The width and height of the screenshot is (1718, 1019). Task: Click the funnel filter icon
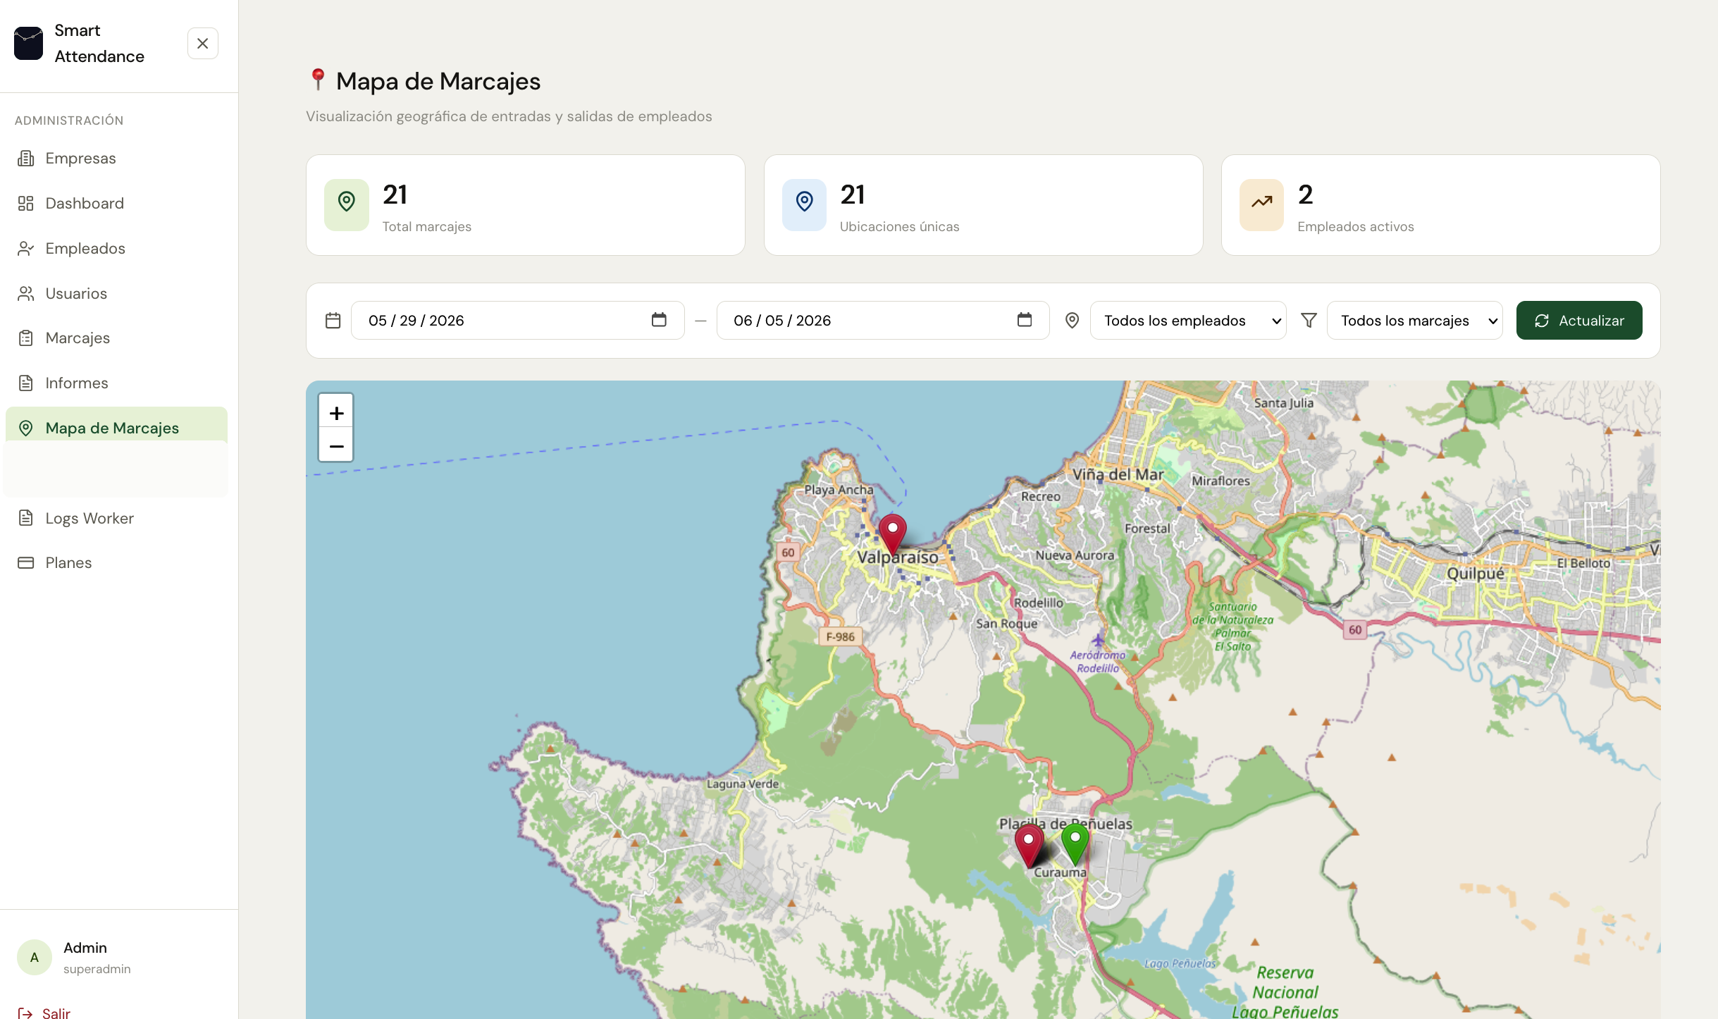(1309, 321)
